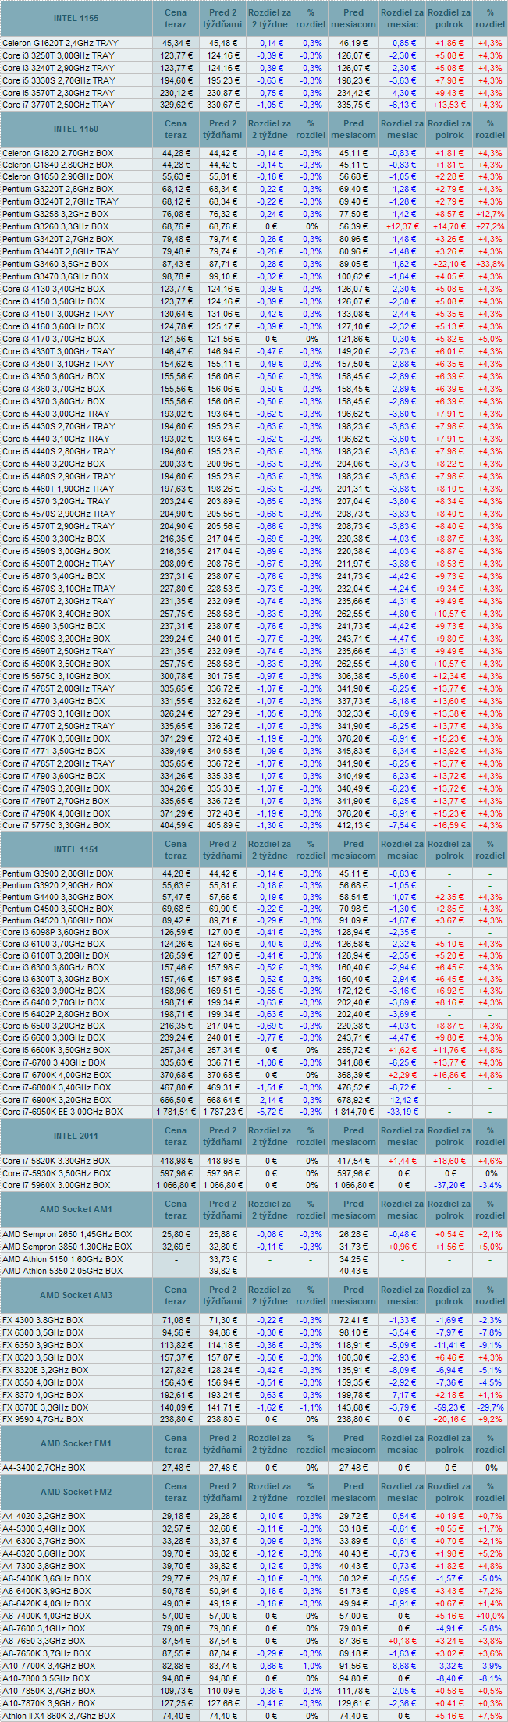
Task: Click the INTEL 1155 section header
Action: pyautogui.click(x=76, y=17)
